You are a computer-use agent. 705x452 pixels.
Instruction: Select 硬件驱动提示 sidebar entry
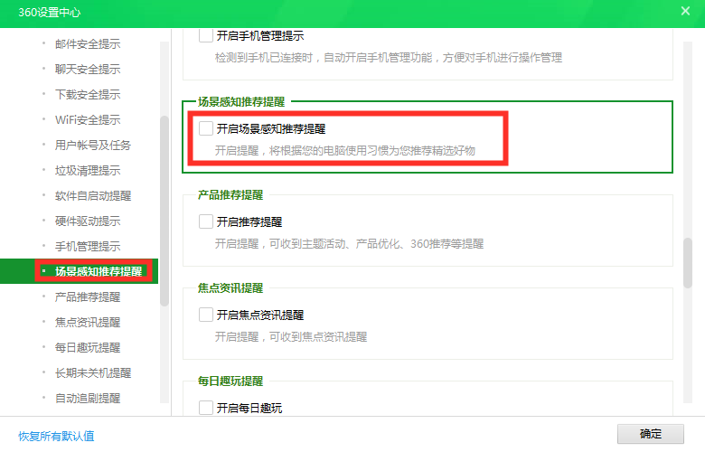pyautogui.click(x=88, y=221)
